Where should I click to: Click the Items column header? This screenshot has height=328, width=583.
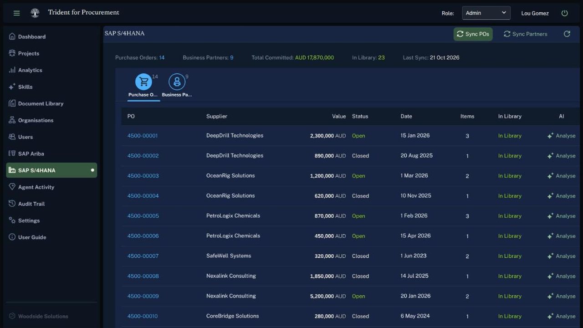467,116
